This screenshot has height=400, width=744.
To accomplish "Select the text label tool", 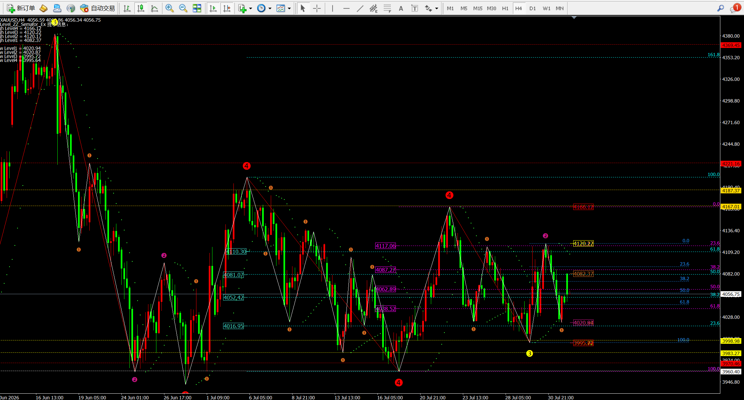I will (415, 8).
